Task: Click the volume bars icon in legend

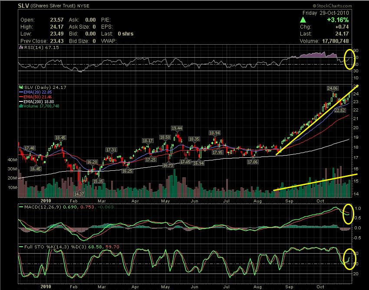Action: click(21, 106)
